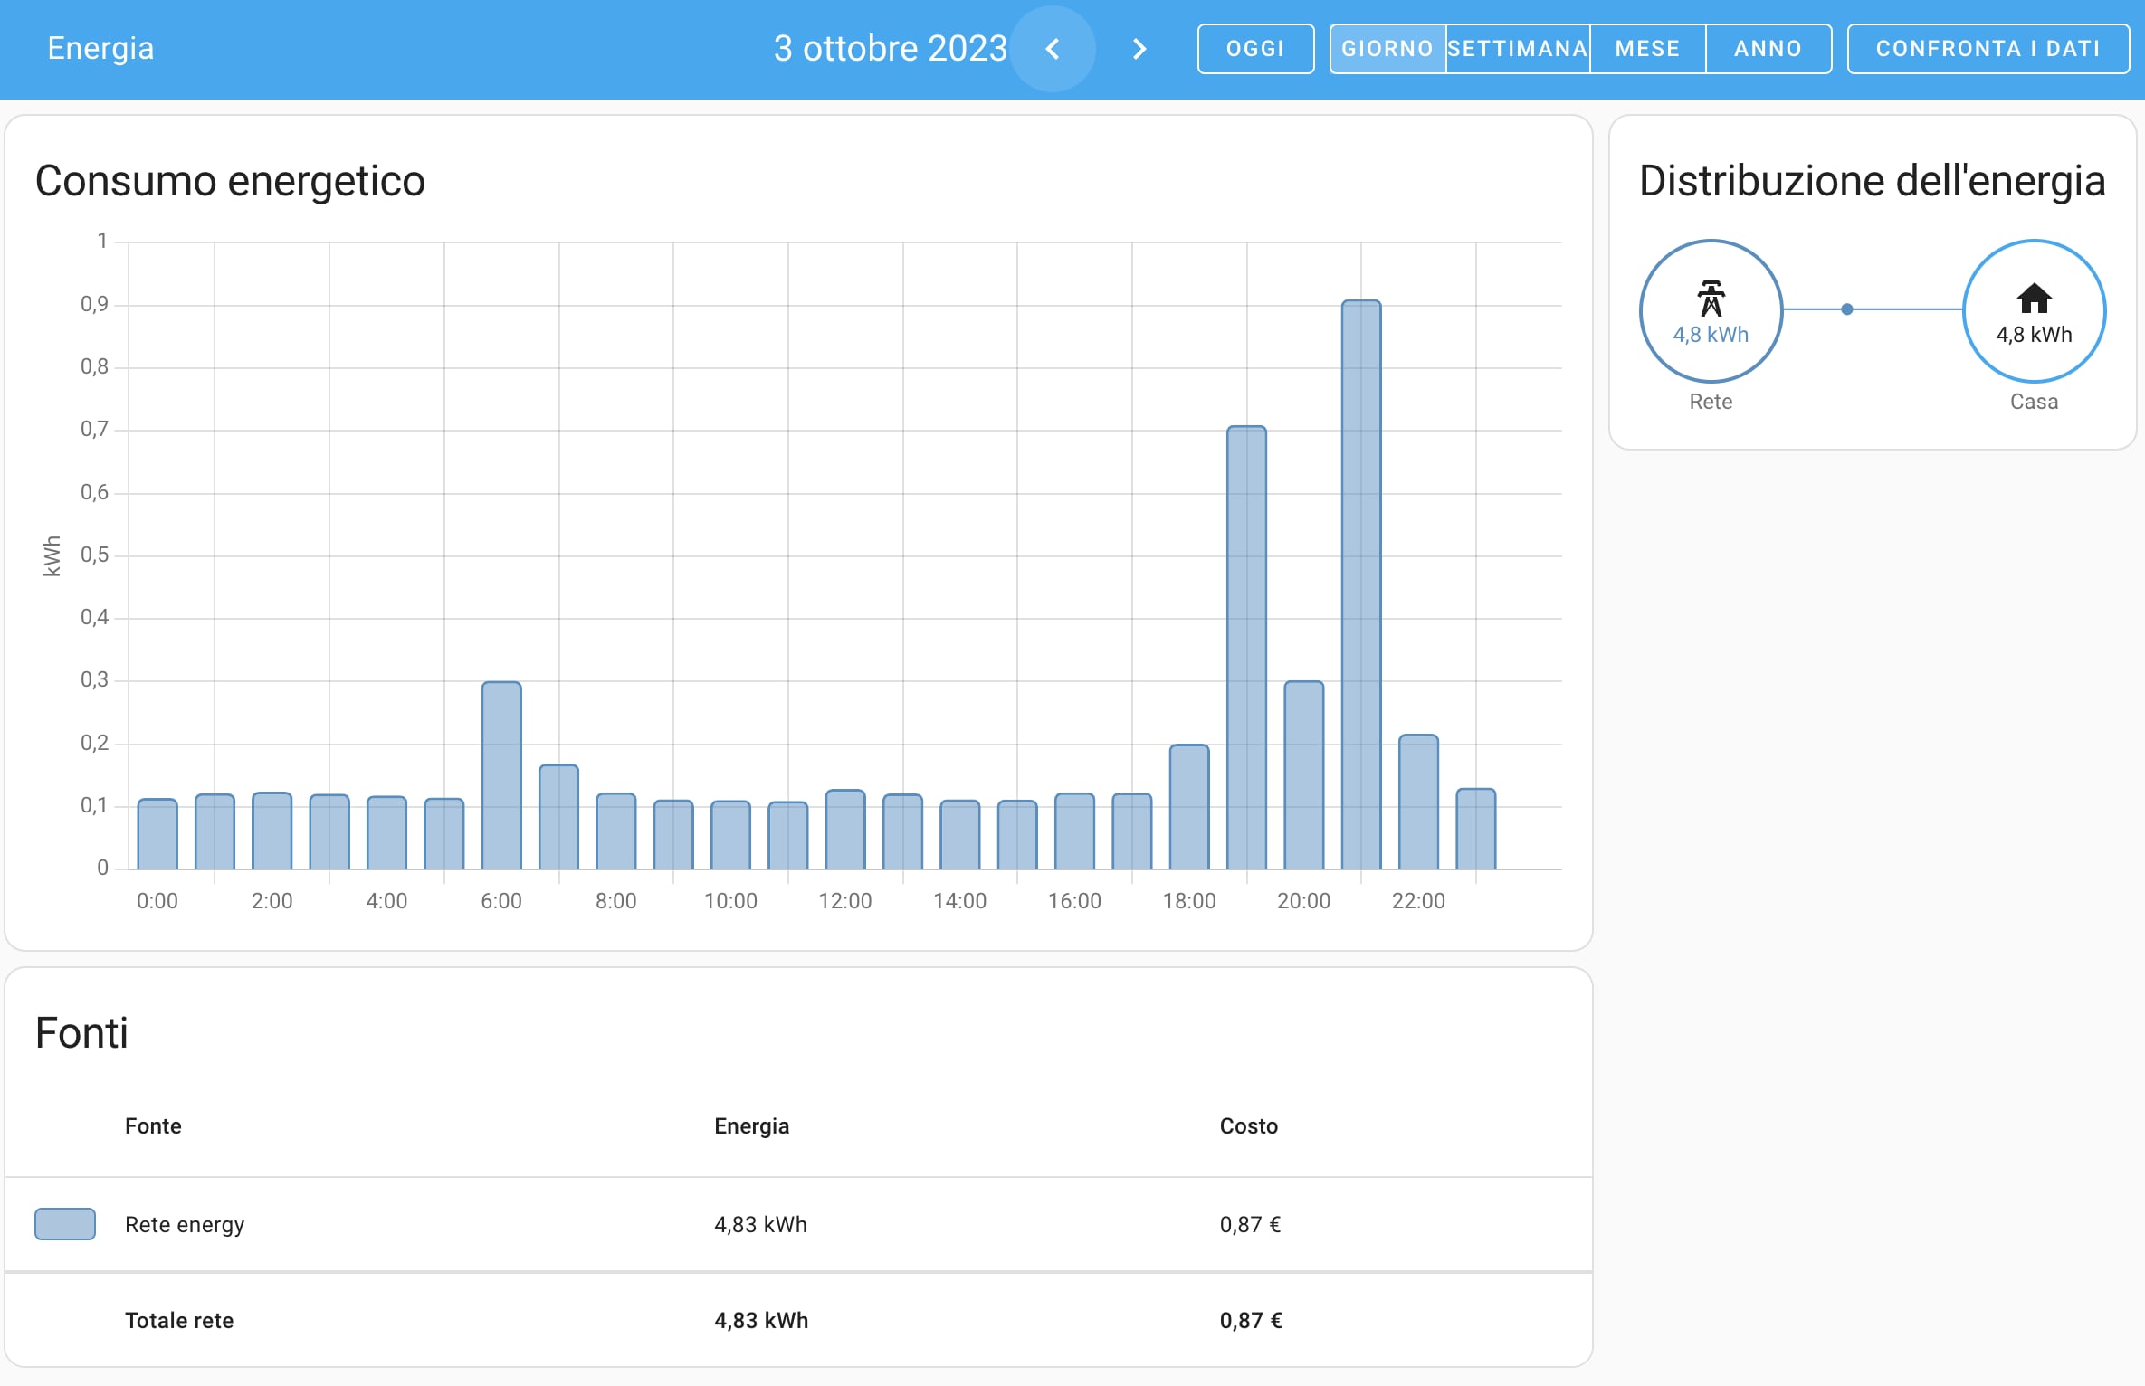Switch to GIORNO view
This screenshot has width=2145, height=1386.
tap(1387, 49)
